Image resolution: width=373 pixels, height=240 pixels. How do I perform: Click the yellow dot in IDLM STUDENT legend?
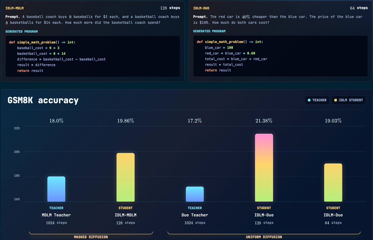(x=335, y=100)
